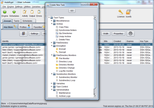154x108 pixels.
Task: Select Zip Directories task icon
Action: coord(57,33)
